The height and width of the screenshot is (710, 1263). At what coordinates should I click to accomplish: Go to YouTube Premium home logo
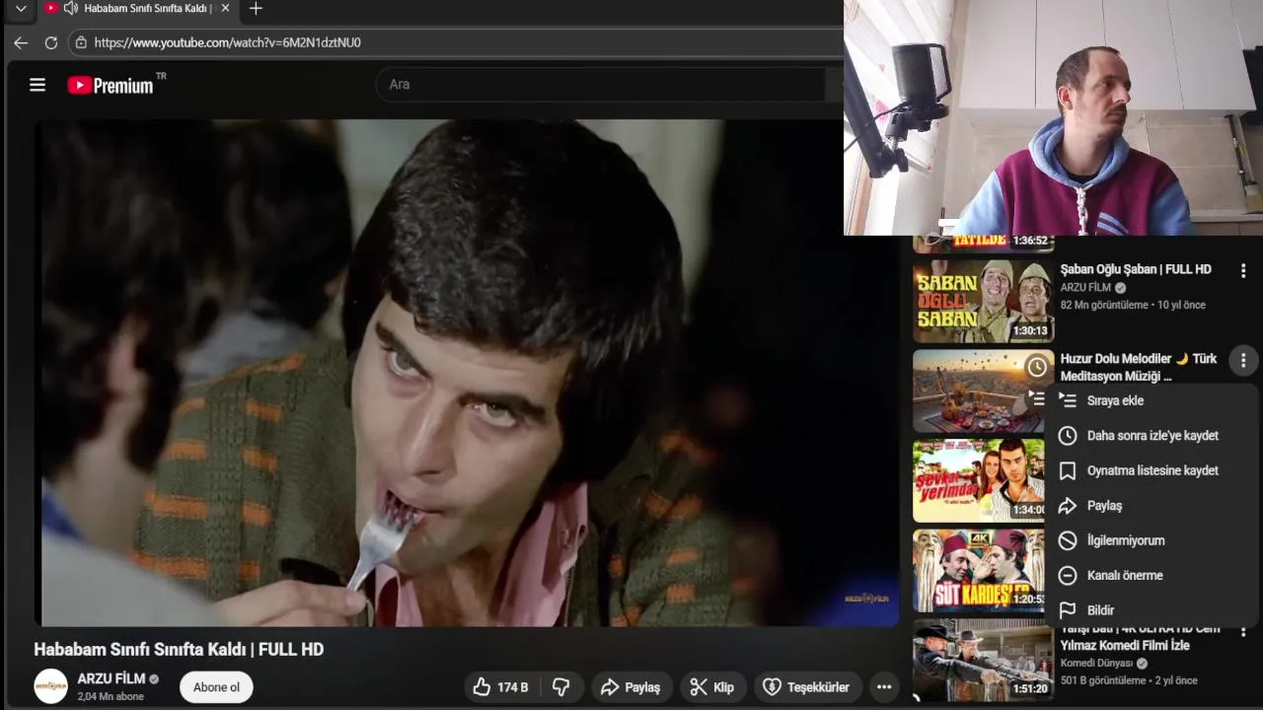[111, 85]
